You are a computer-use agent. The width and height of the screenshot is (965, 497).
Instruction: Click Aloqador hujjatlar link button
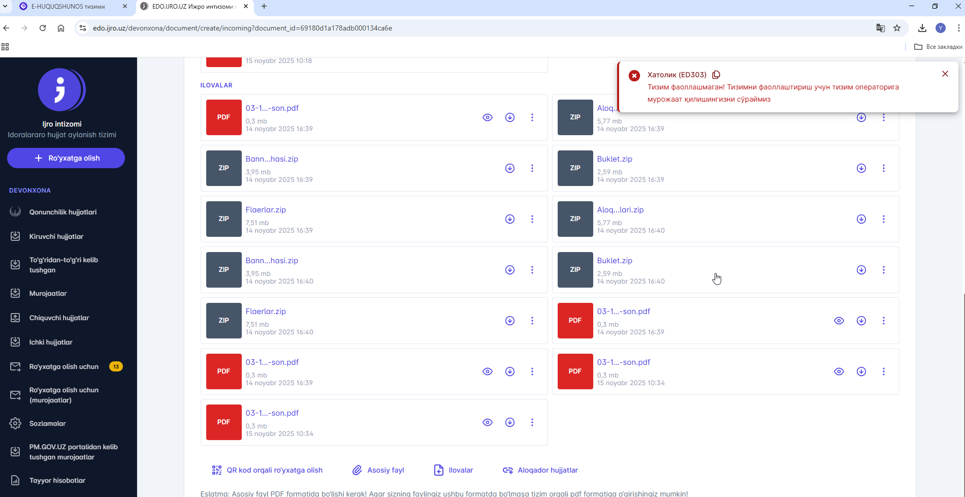[540, 470]
